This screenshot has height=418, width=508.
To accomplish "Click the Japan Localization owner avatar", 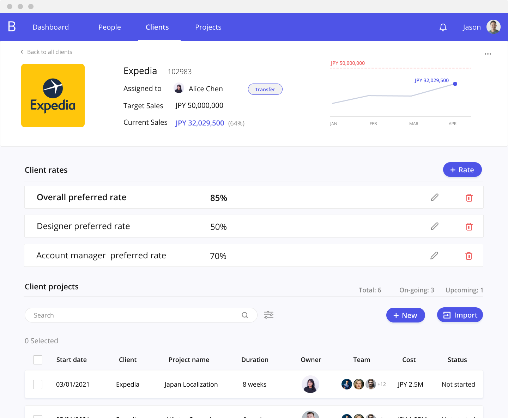I will click(x=310, y=384).
